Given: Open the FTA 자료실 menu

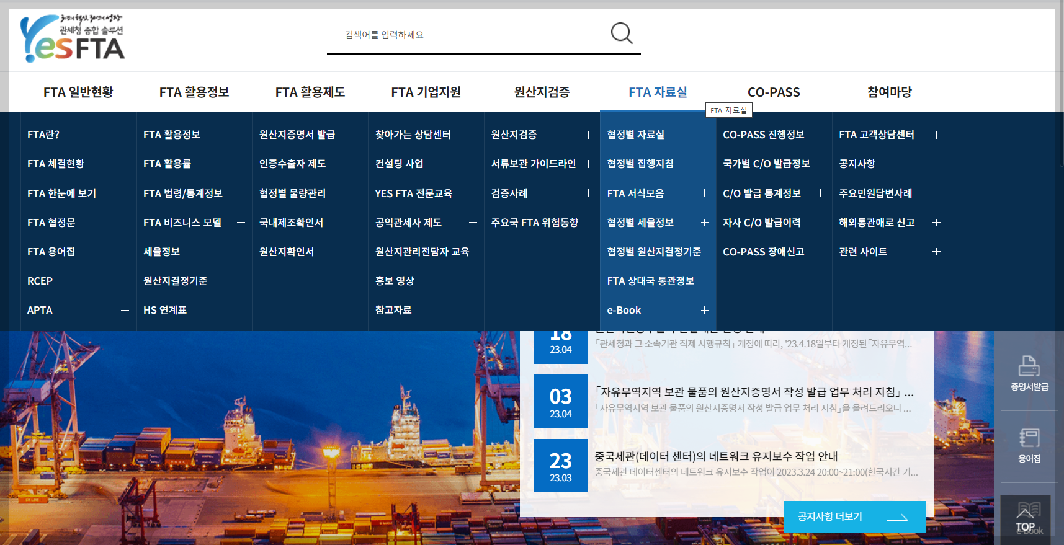Looking at the screenshot, I should point(658,92).
